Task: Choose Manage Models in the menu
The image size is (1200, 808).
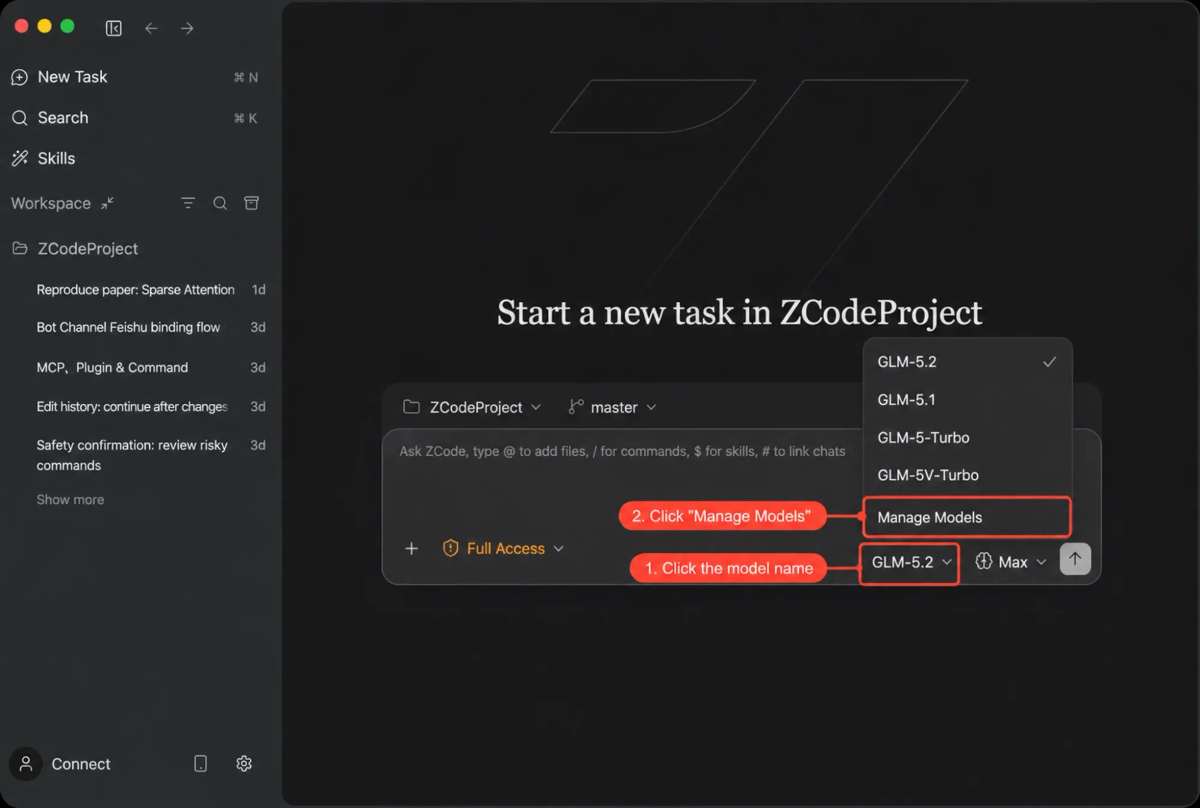Action: pos(967,517)
